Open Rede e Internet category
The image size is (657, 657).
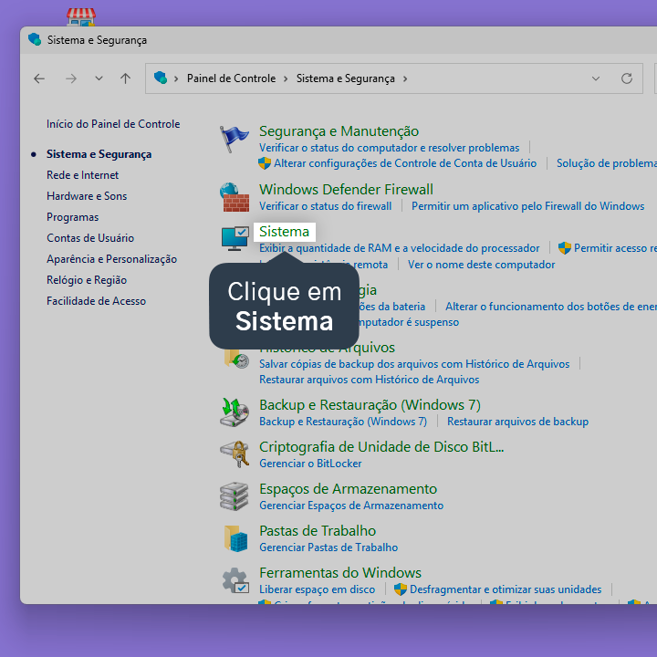82,175
